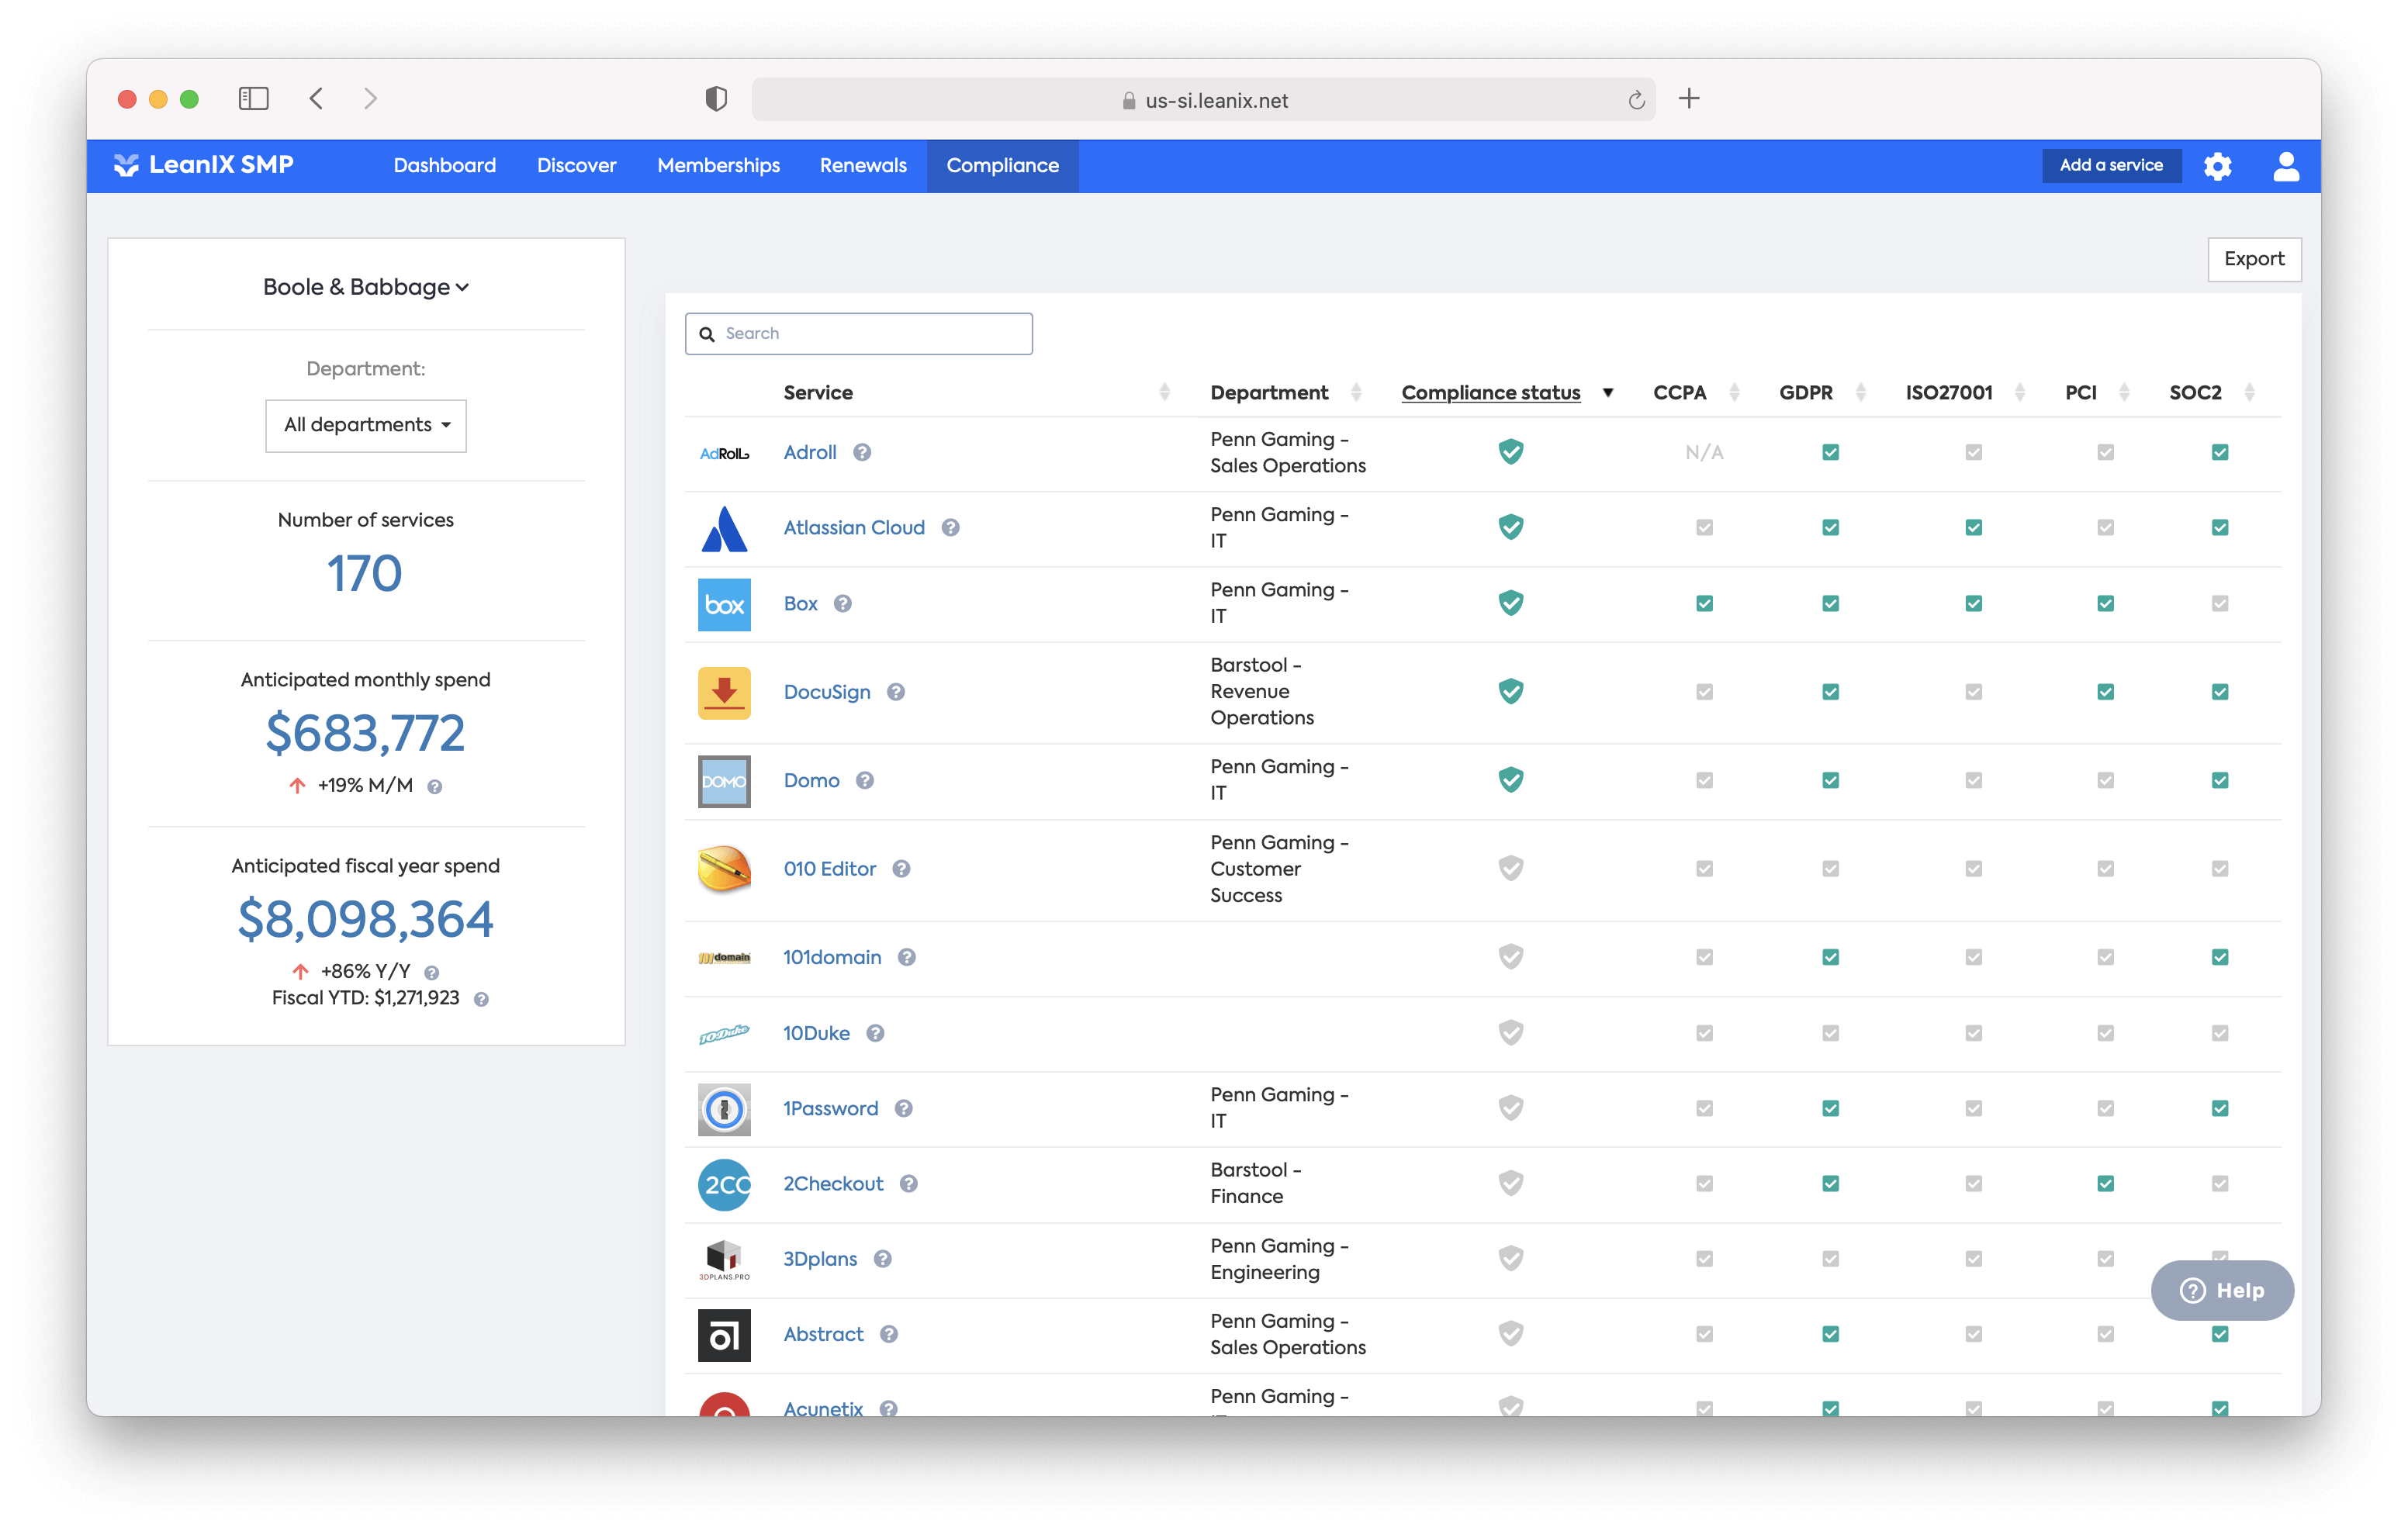Open the Renewals tab
The width and height of the screenshot is (2408, 1531).
coord(863,166)
